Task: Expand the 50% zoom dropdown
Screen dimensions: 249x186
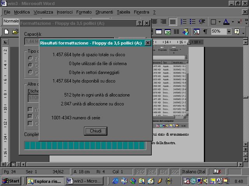Action: tap(229, 31)
